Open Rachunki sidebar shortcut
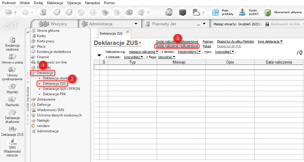This screenshot has width=304, height=162. pos(12,101)
